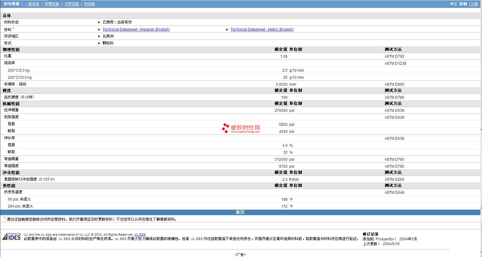Go to the 力学性能 tab

tap(72, 4)
